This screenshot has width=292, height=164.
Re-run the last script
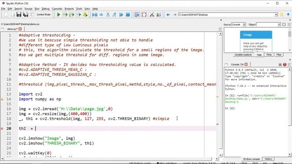[85, 15]
